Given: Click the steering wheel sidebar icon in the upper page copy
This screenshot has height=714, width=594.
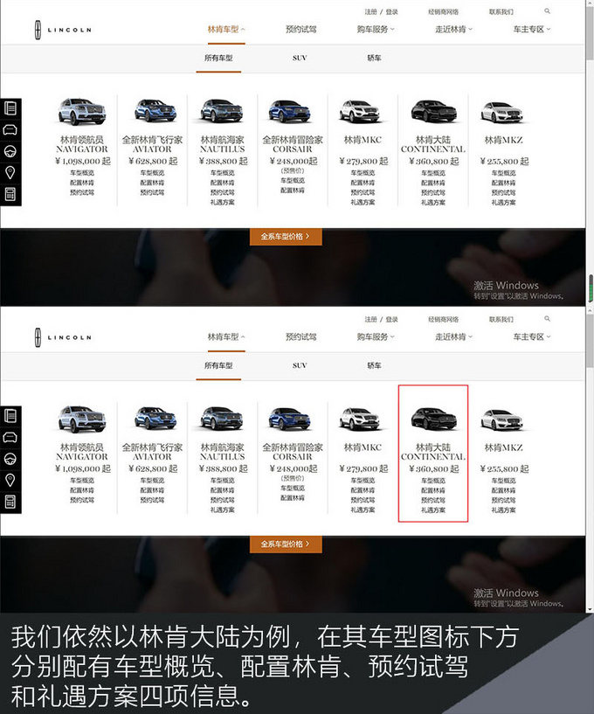Looking at the screenshot, I should click(x=10, y=151).
